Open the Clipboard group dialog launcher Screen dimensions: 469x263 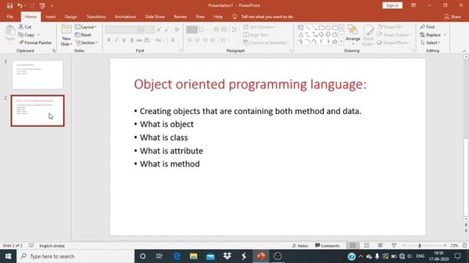pyautogui.click(x=53, y=50)
